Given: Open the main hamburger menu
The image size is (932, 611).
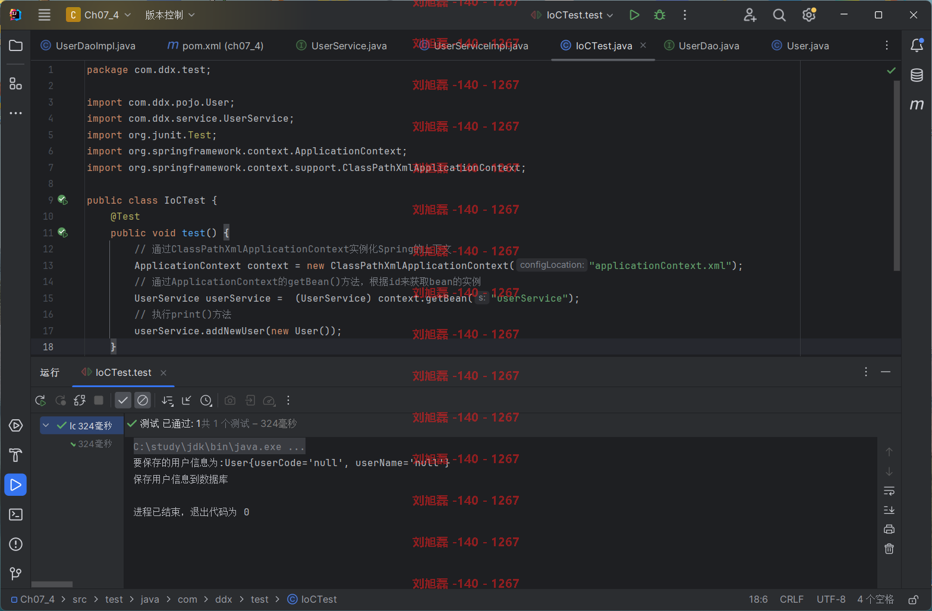Looking at the screenshot, I should coord(45,15).
